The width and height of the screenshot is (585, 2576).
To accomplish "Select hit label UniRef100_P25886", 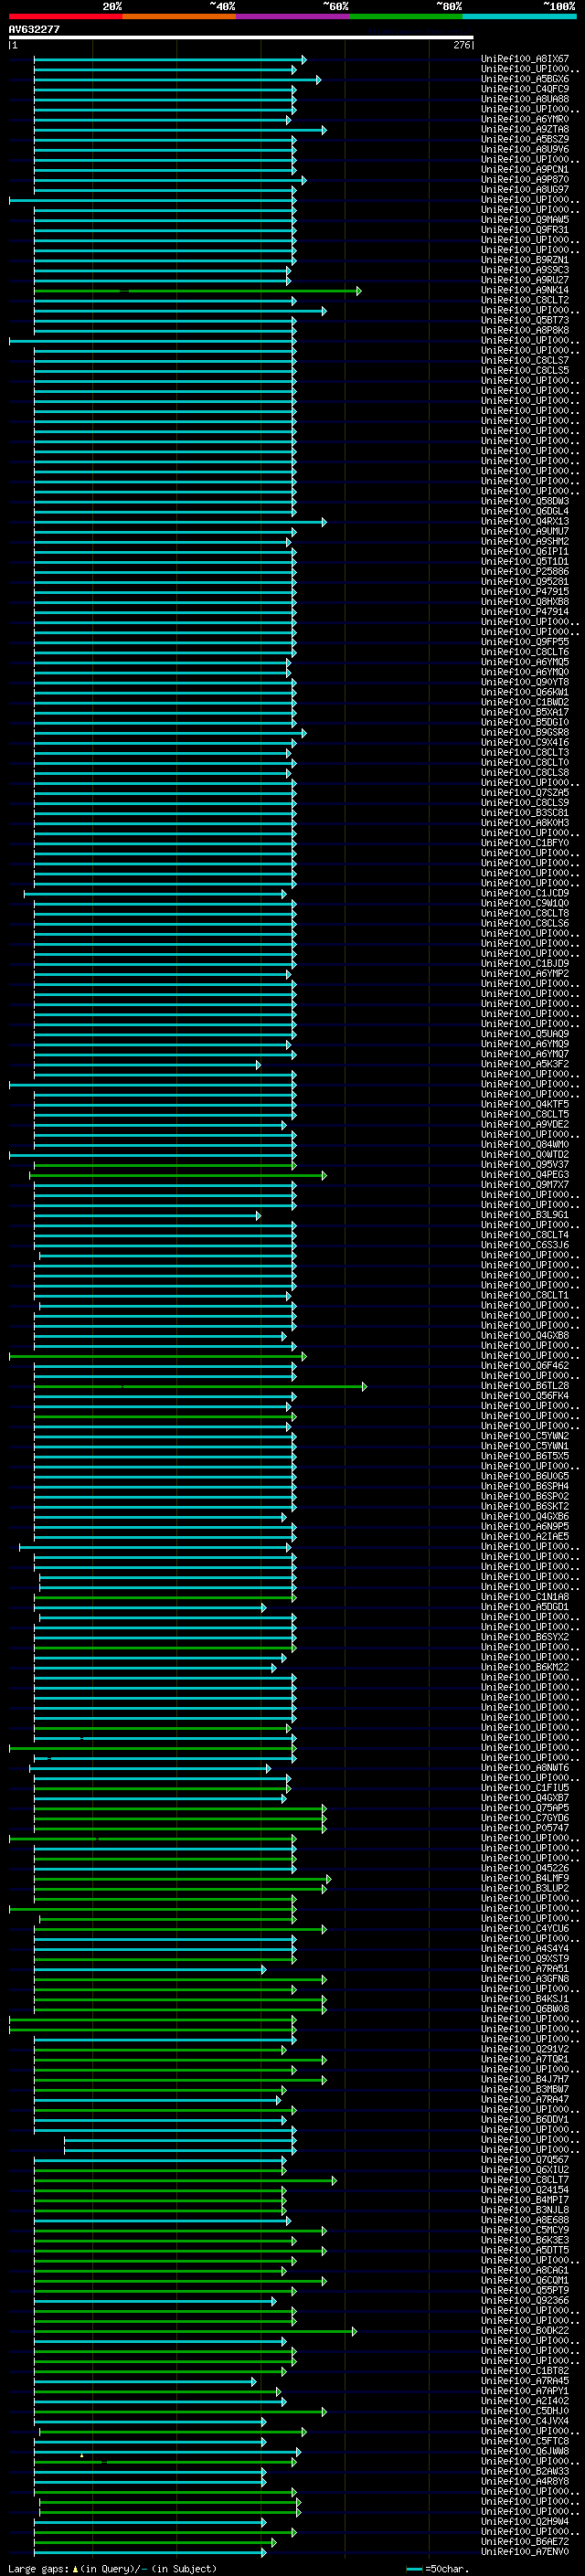I will pyautogui.click(x=525, y=572).
